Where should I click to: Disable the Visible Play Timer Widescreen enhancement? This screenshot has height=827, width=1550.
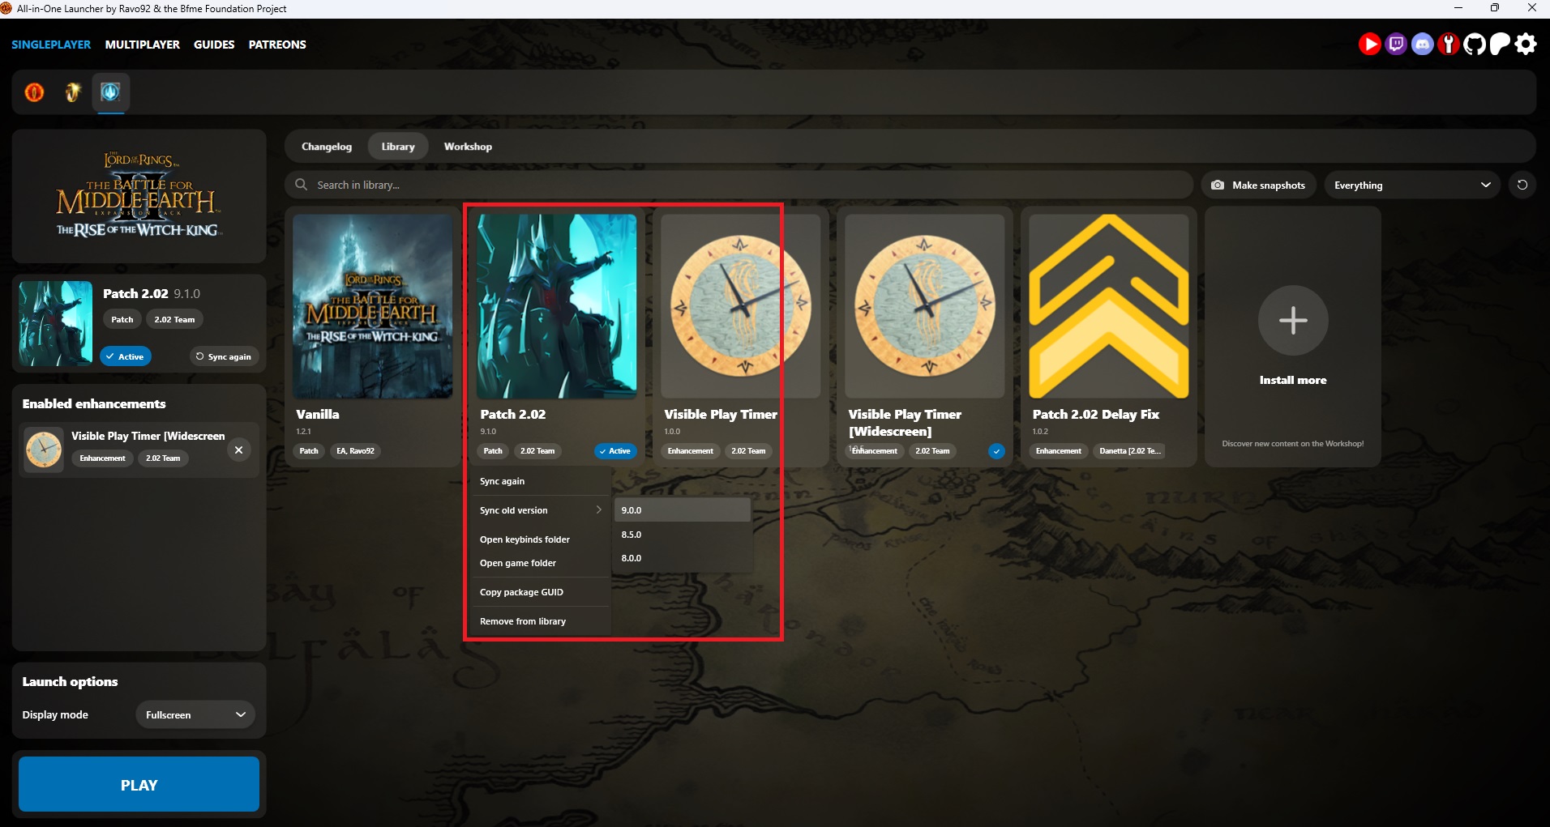point(239,450)
